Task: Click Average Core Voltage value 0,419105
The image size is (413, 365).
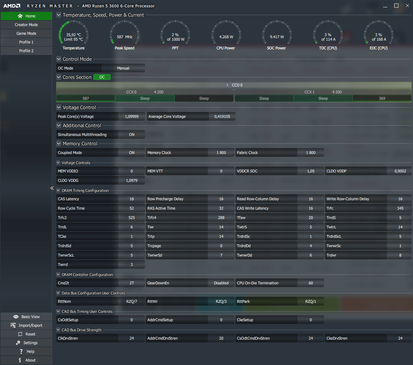Action: click(222, 116)
